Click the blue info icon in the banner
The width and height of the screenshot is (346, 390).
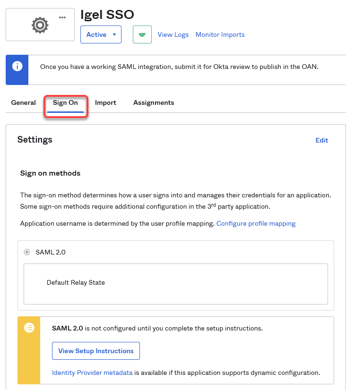(17, 66)
